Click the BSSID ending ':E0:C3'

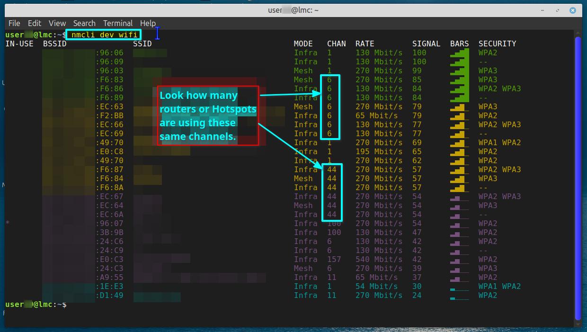[109, 259]
